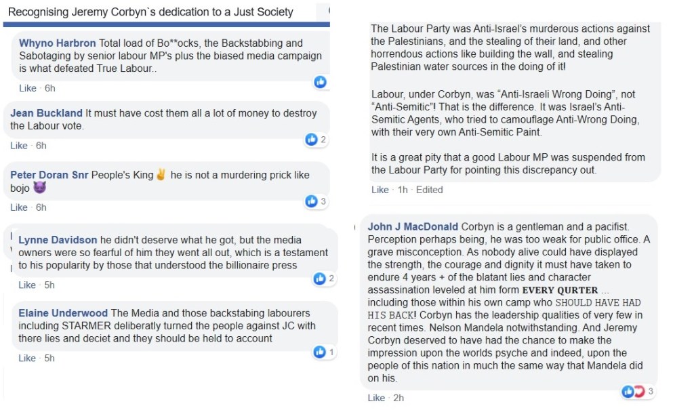
Task: Like Jean Buckland's comment
Action: tap(19, 146)
